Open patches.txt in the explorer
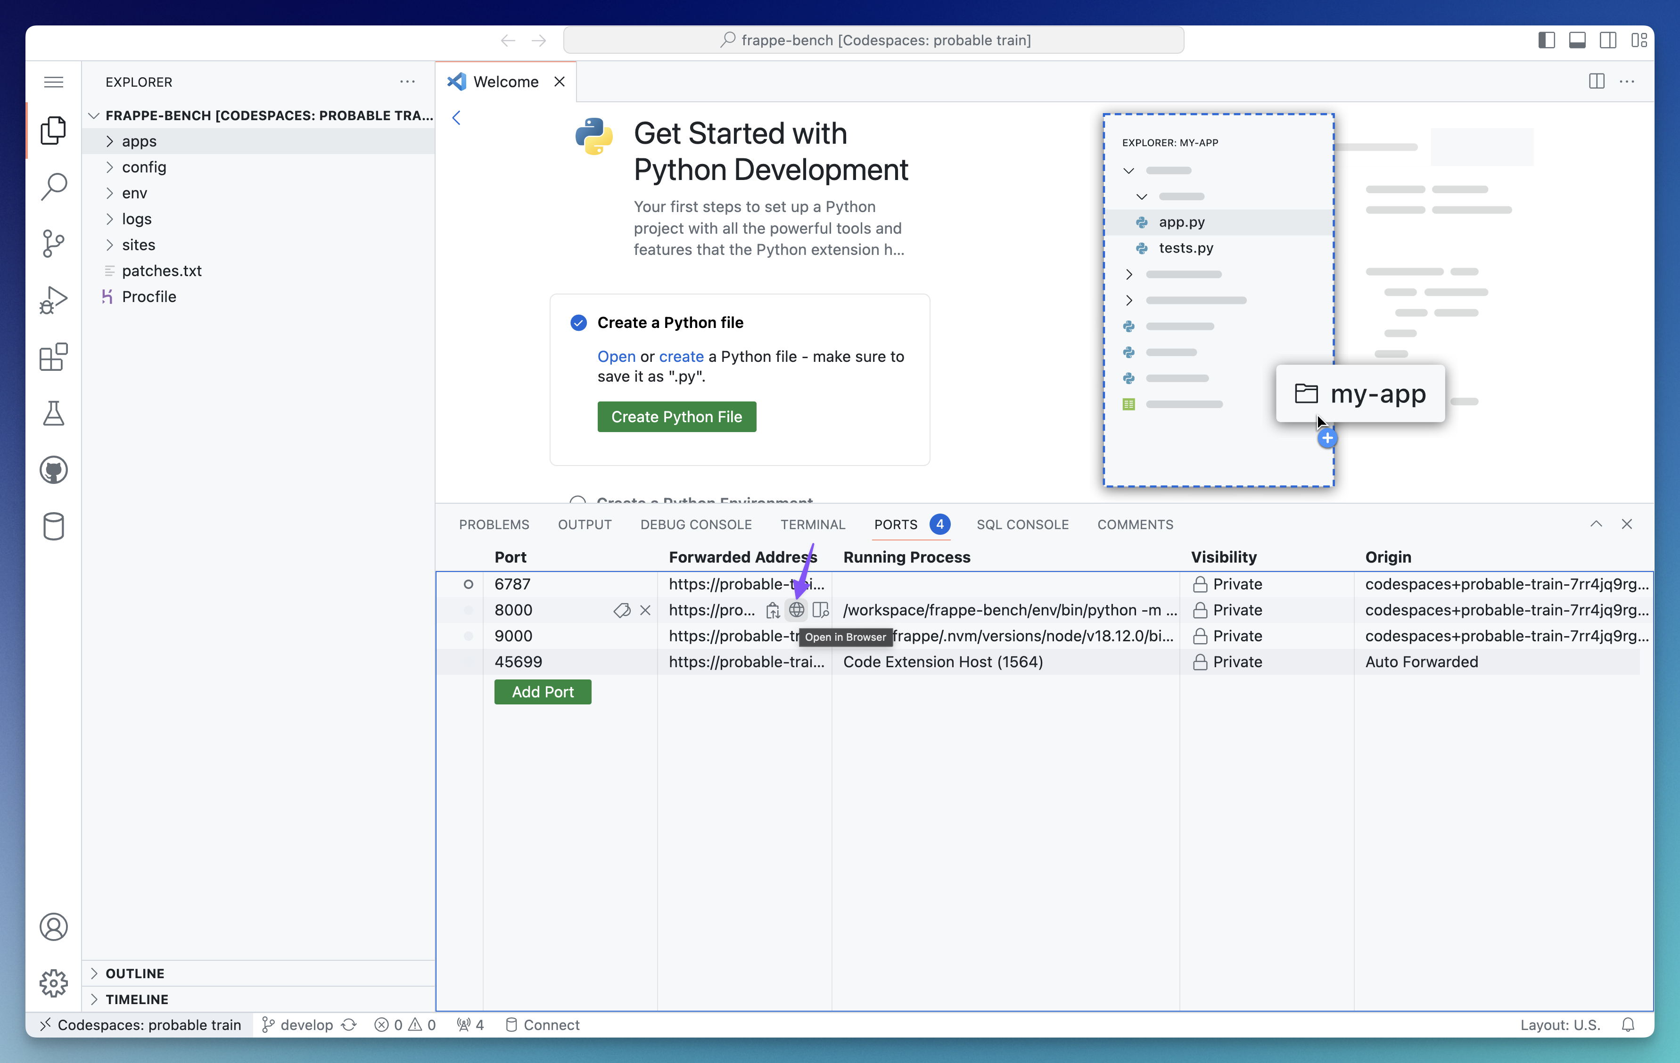Image resolution: width=1680 pixels, height=1063 pixels. click(x=258, y=270)
